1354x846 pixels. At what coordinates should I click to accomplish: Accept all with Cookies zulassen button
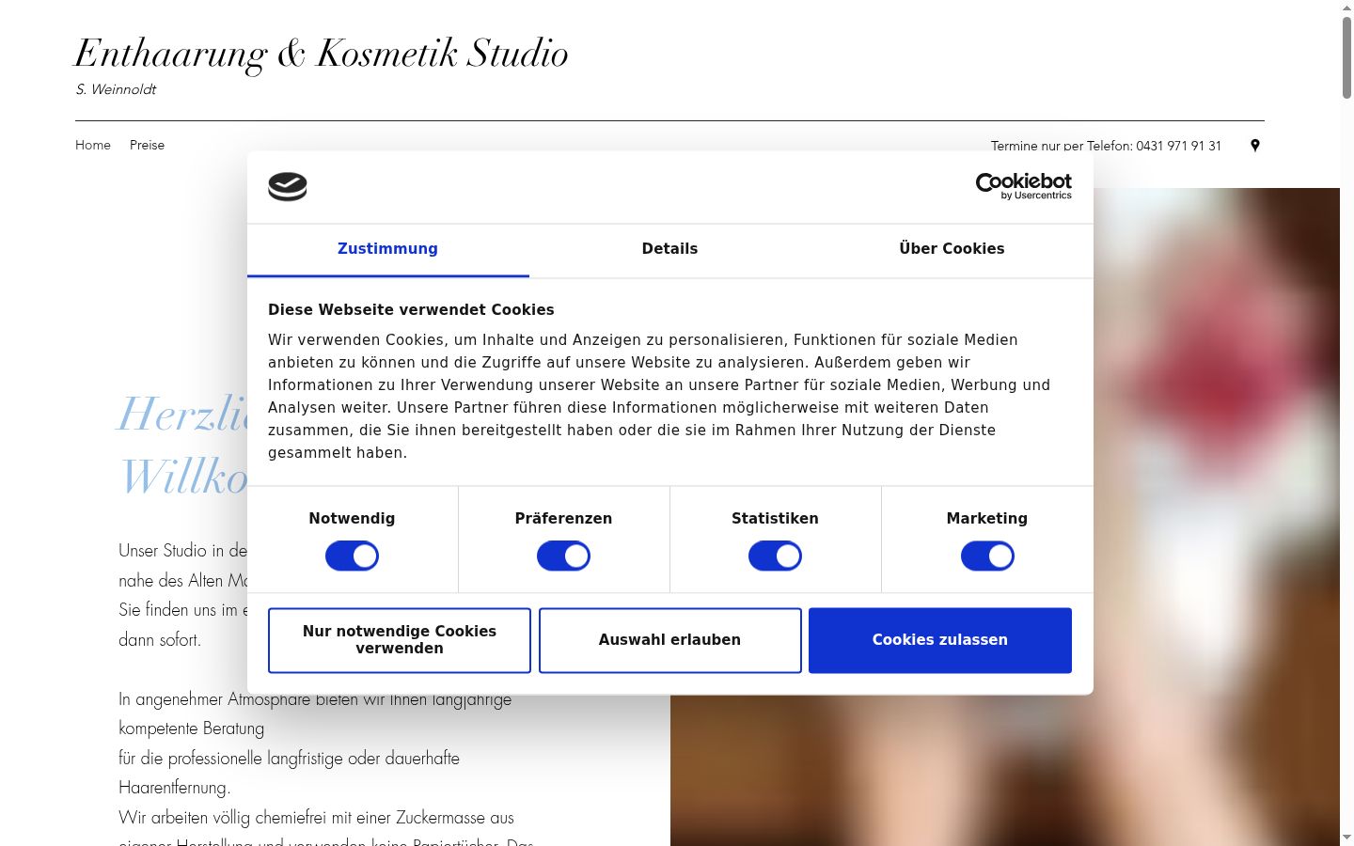pyautogui.click(x=940, y=640)
